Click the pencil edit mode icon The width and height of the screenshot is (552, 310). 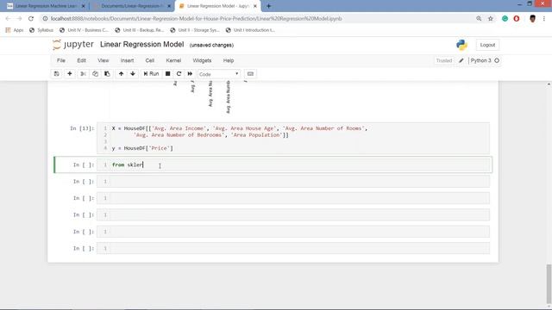(x=461, y=60)
